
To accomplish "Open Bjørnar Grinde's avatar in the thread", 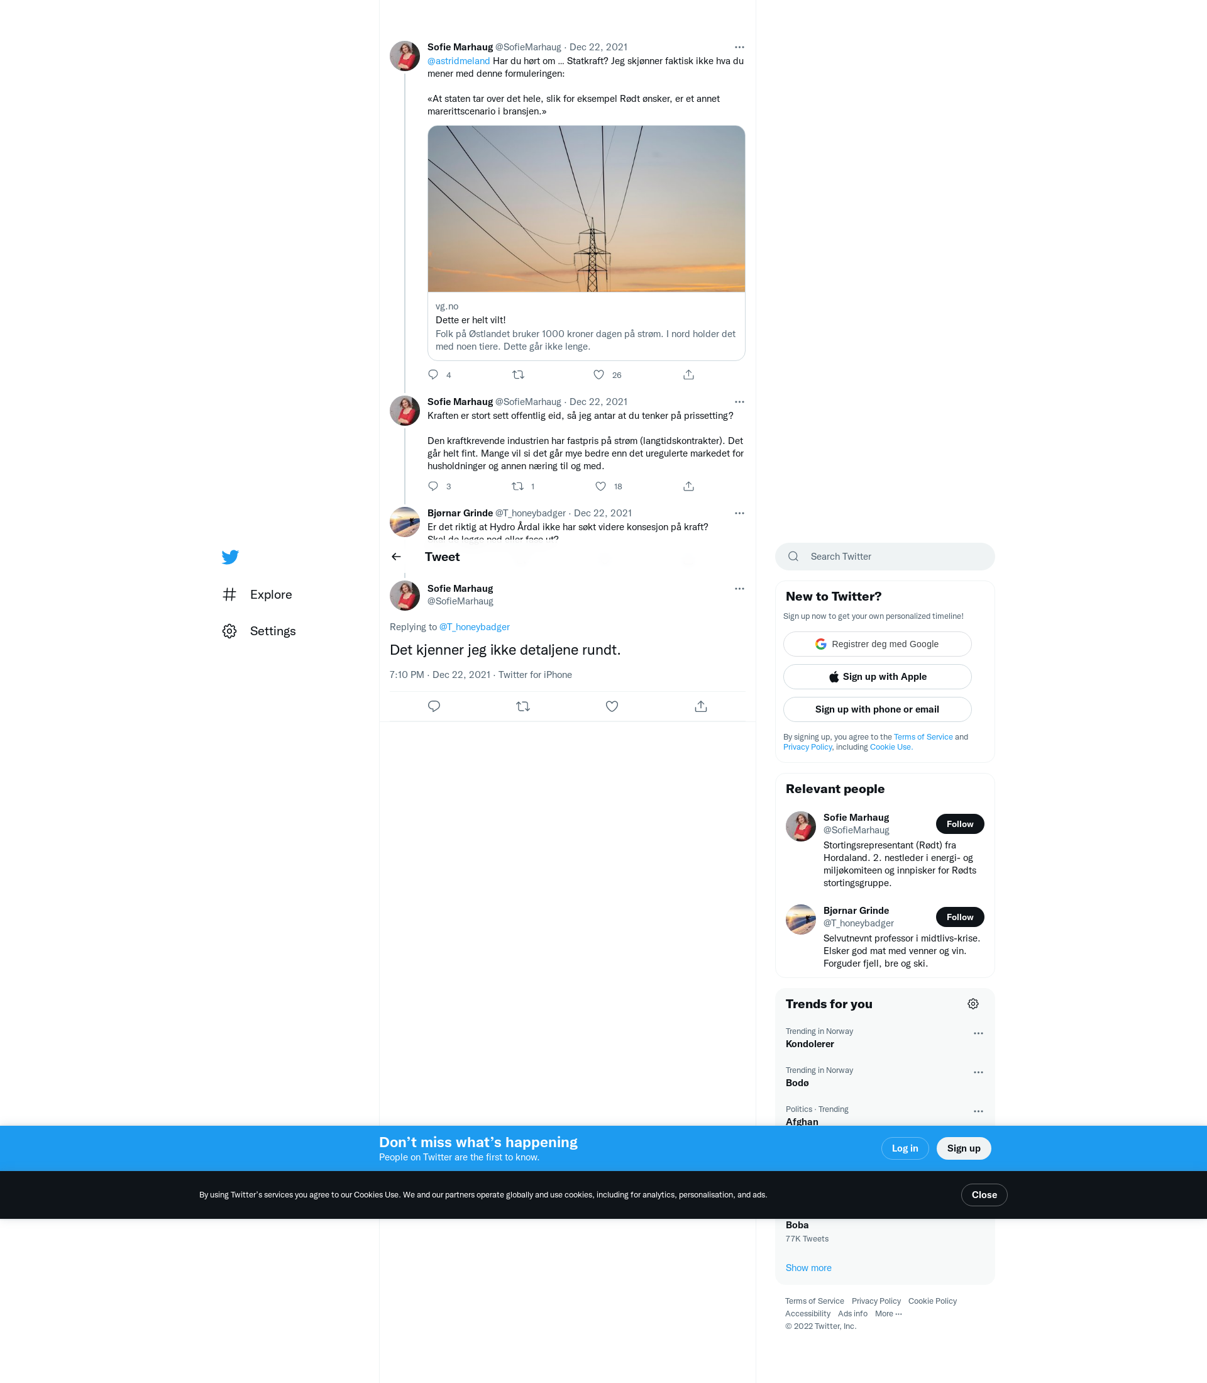I will point(404,523).
